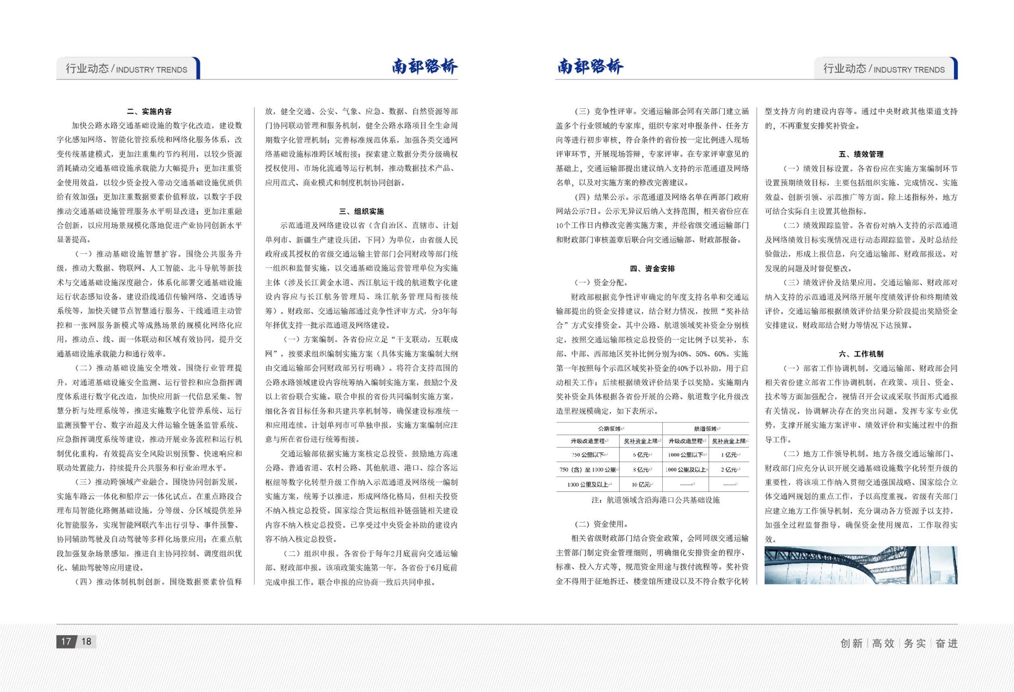Click the table header 公路领域
Image resolution: width=1014 pixels, height=692 pixels.
[609, 429]
